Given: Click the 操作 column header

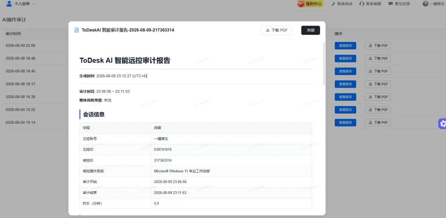Looking at the screenshot, I should point(339,34).
